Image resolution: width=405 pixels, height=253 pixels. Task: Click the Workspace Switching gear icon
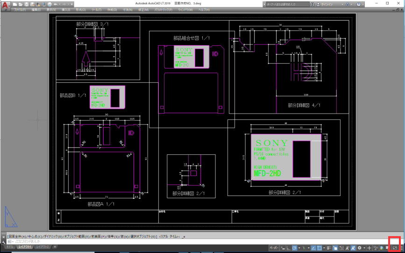click(360, 248)
